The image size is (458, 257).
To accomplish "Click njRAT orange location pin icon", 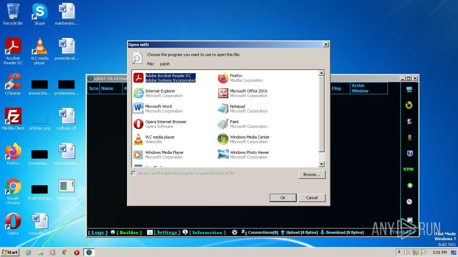I will (410, 137).
